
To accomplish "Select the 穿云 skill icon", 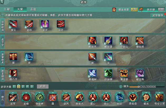I will (x=13, y=24).
